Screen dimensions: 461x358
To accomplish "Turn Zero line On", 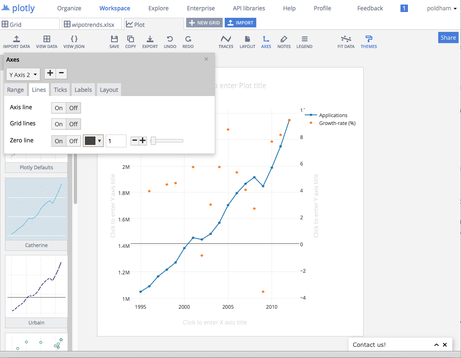I will point(58,141).
